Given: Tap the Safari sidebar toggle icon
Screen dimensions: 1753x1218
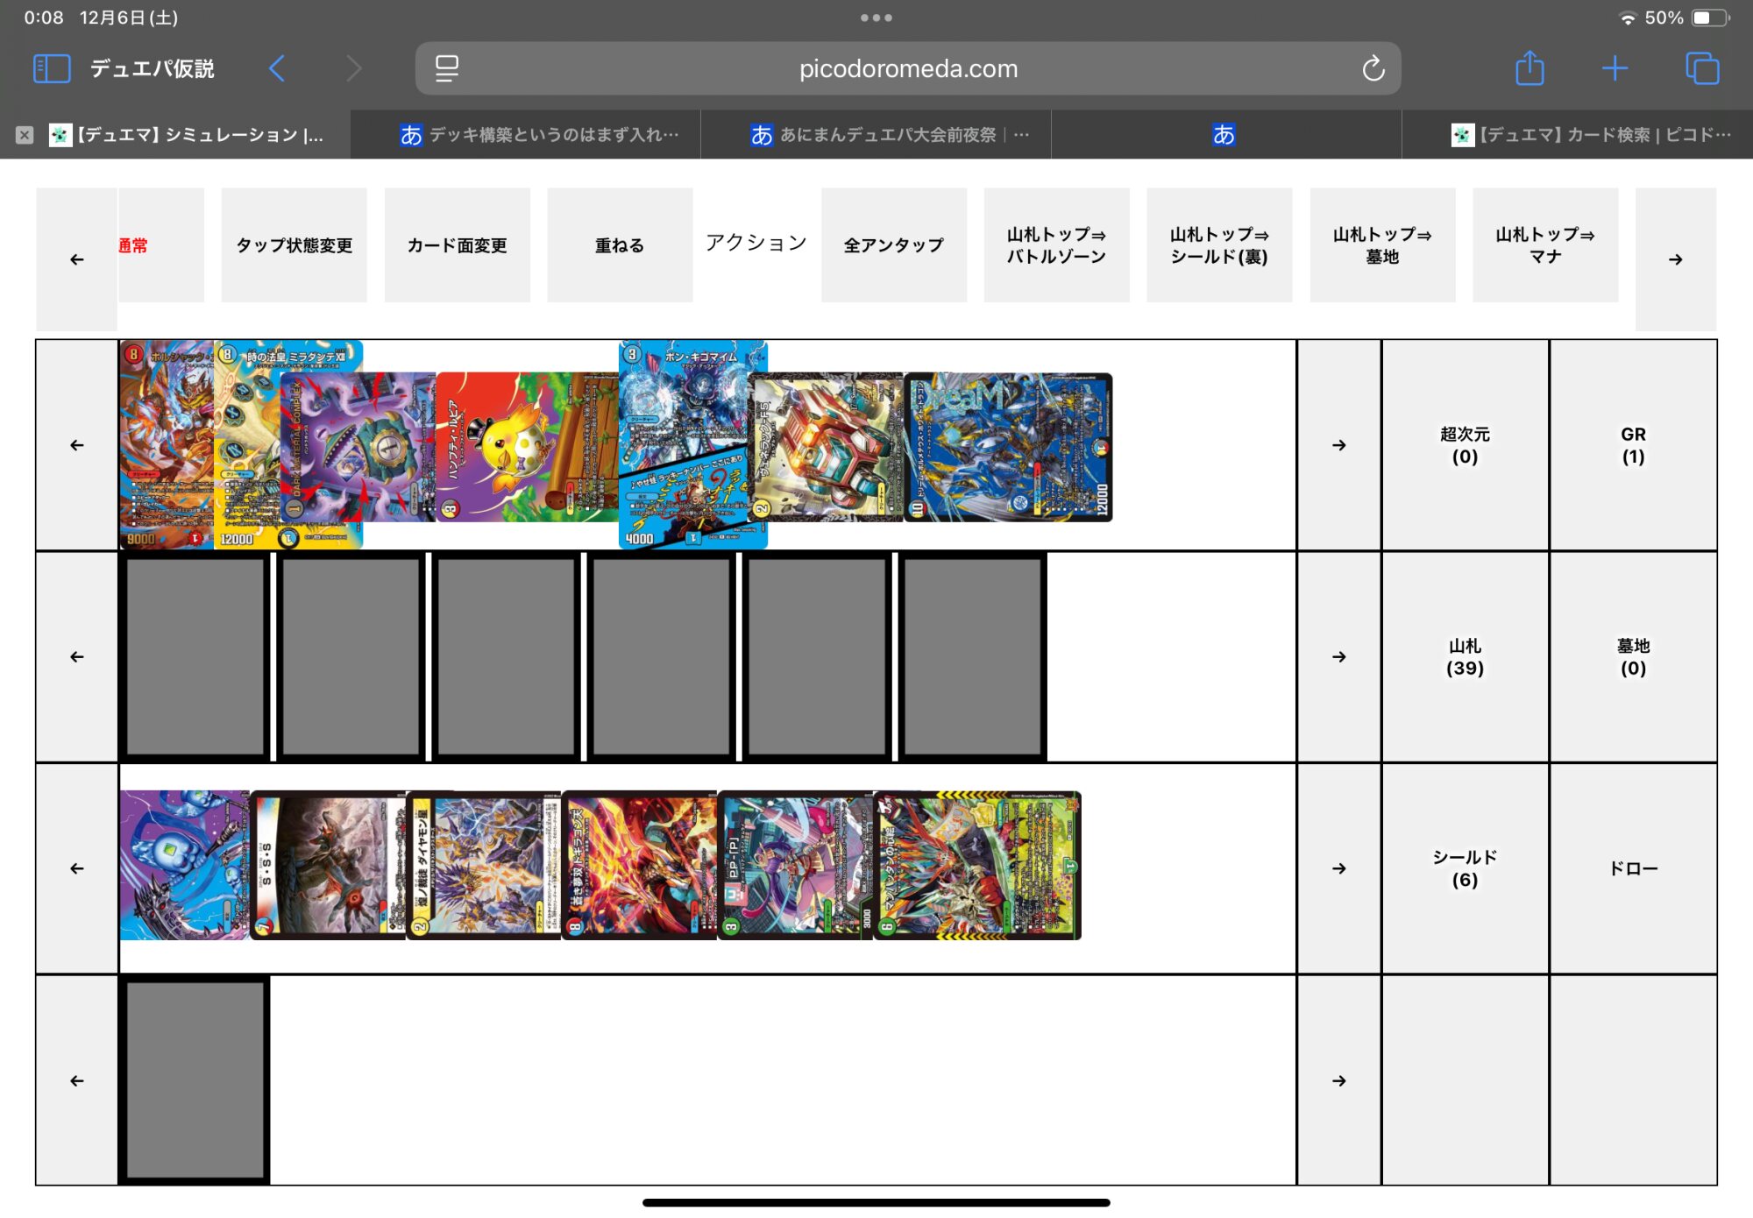Looking at the screenshot, I should pyautogui.click(x=51, y=68).
